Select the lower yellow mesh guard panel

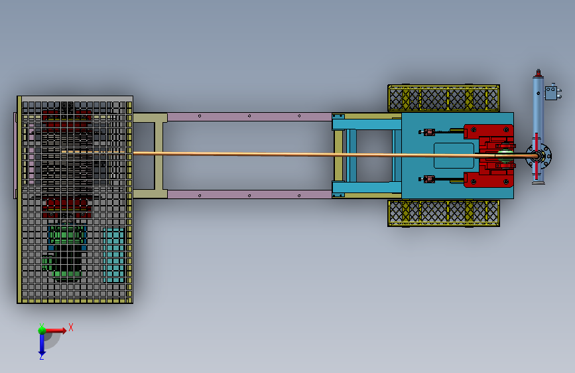coord(444,213)
